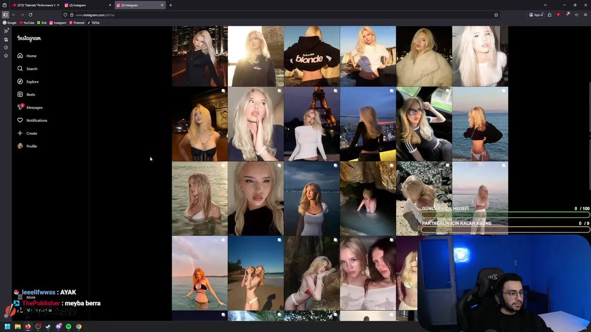Expand the list all tabs chevron
The height and width of the screenshot is (332, 591).
tap(545, 5)
